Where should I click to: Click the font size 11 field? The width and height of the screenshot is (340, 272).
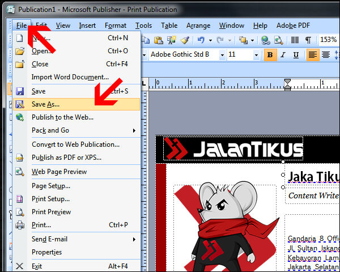tap(240, 54)
